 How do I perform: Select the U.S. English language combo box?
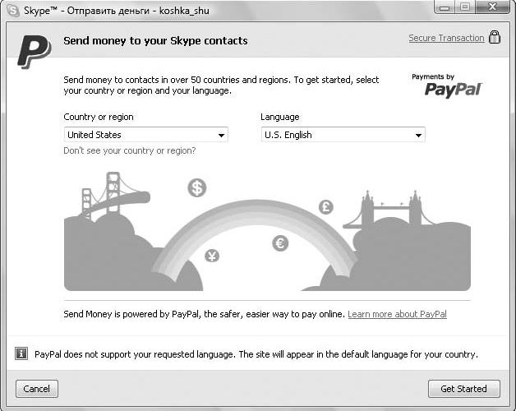click(x=343, y=135)
